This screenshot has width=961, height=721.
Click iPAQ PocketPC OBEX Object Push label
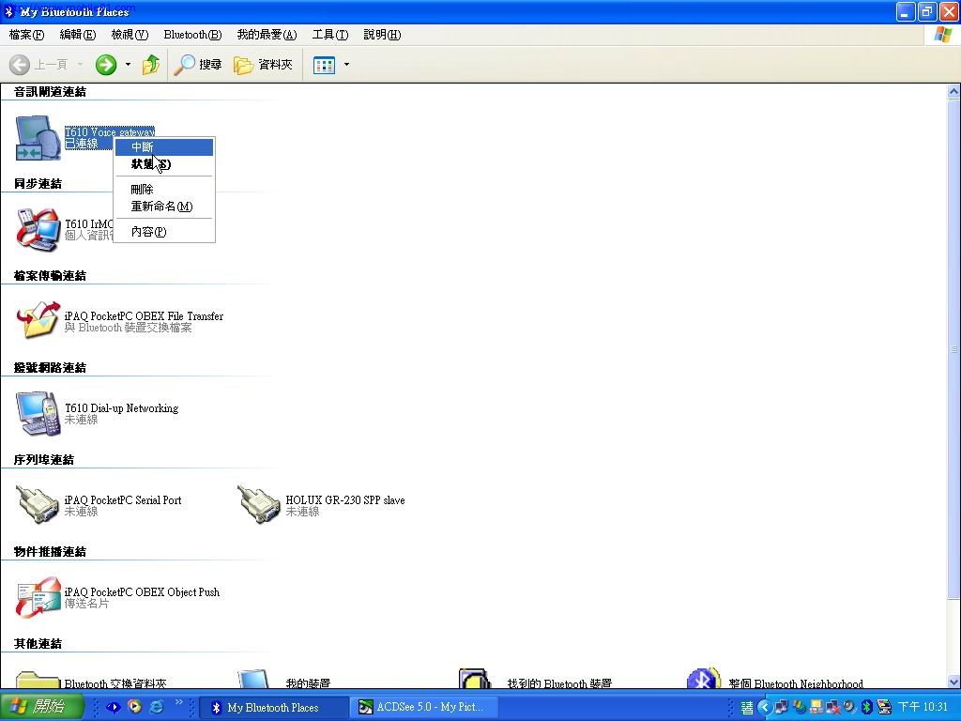(142, 592)
